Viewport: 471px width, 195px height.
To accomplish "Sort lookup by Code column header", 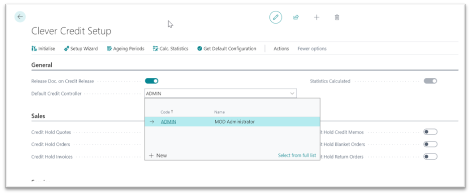I will pos(167,111).
